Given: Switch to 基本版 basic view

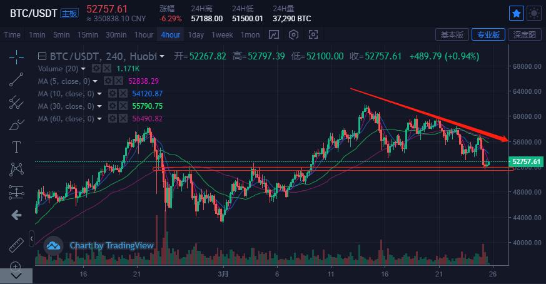Looking at the screenshot, I should tap(452, 34).
